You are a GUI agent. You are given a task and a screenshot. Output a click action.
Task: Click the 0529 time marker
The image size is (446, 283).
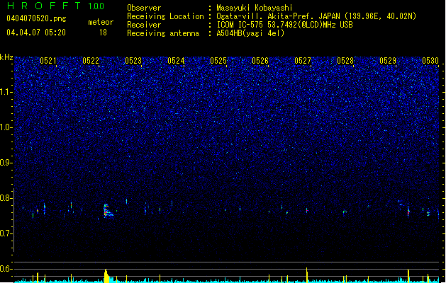[x=388, y=61]
